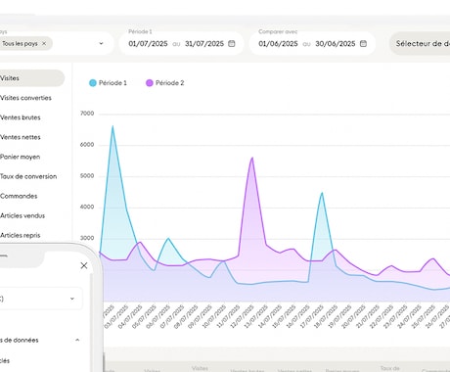Click the 7000 y-axis label
Screen dimensions: 450x372
[x=87, y=114]
